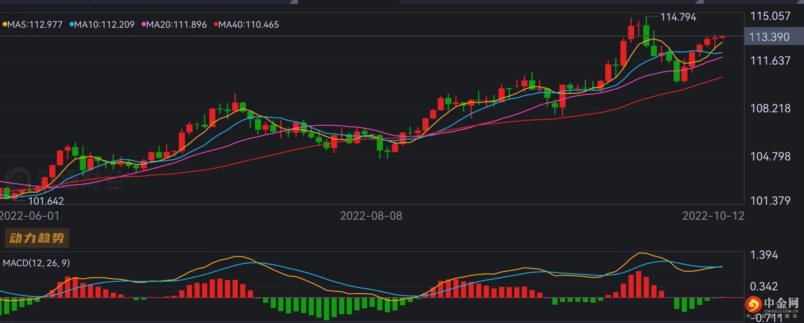Screen dimensions: 804x323
Task: Select the 2022-10-12 end date label
Action: (713, 216)
